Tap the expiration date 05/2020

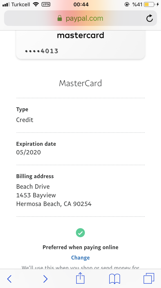click(x=28, y=152)
